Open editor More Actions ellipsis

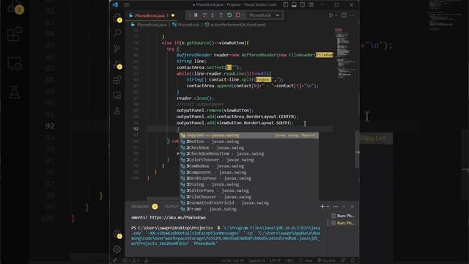(x=352, y=15)
